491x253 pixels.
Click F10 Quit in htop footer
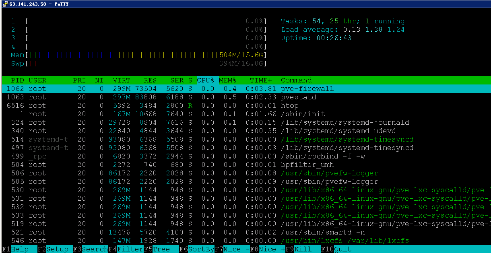(x=336, y=249)
